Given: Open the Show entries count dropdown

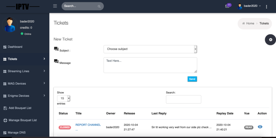Looking at the screenshot, I should (64, 98).
